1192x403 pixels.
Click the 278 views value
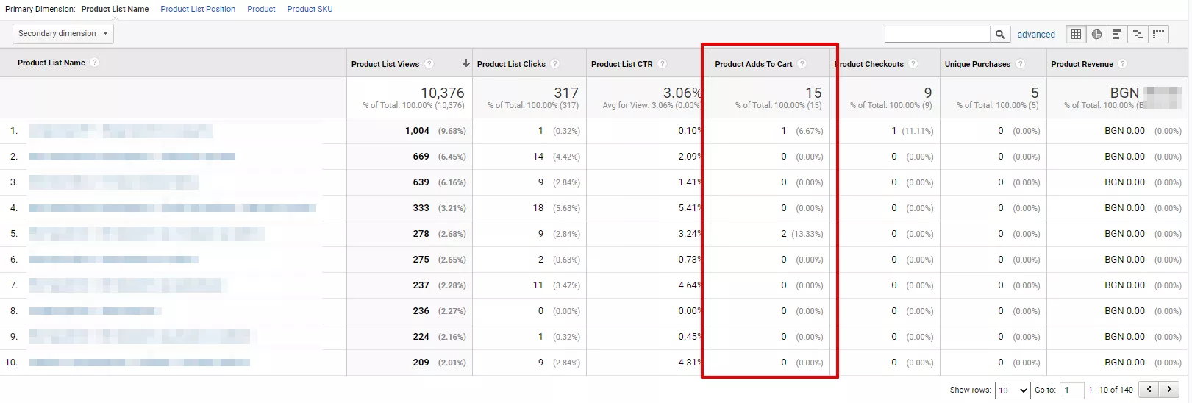click(x=421, y=234)
